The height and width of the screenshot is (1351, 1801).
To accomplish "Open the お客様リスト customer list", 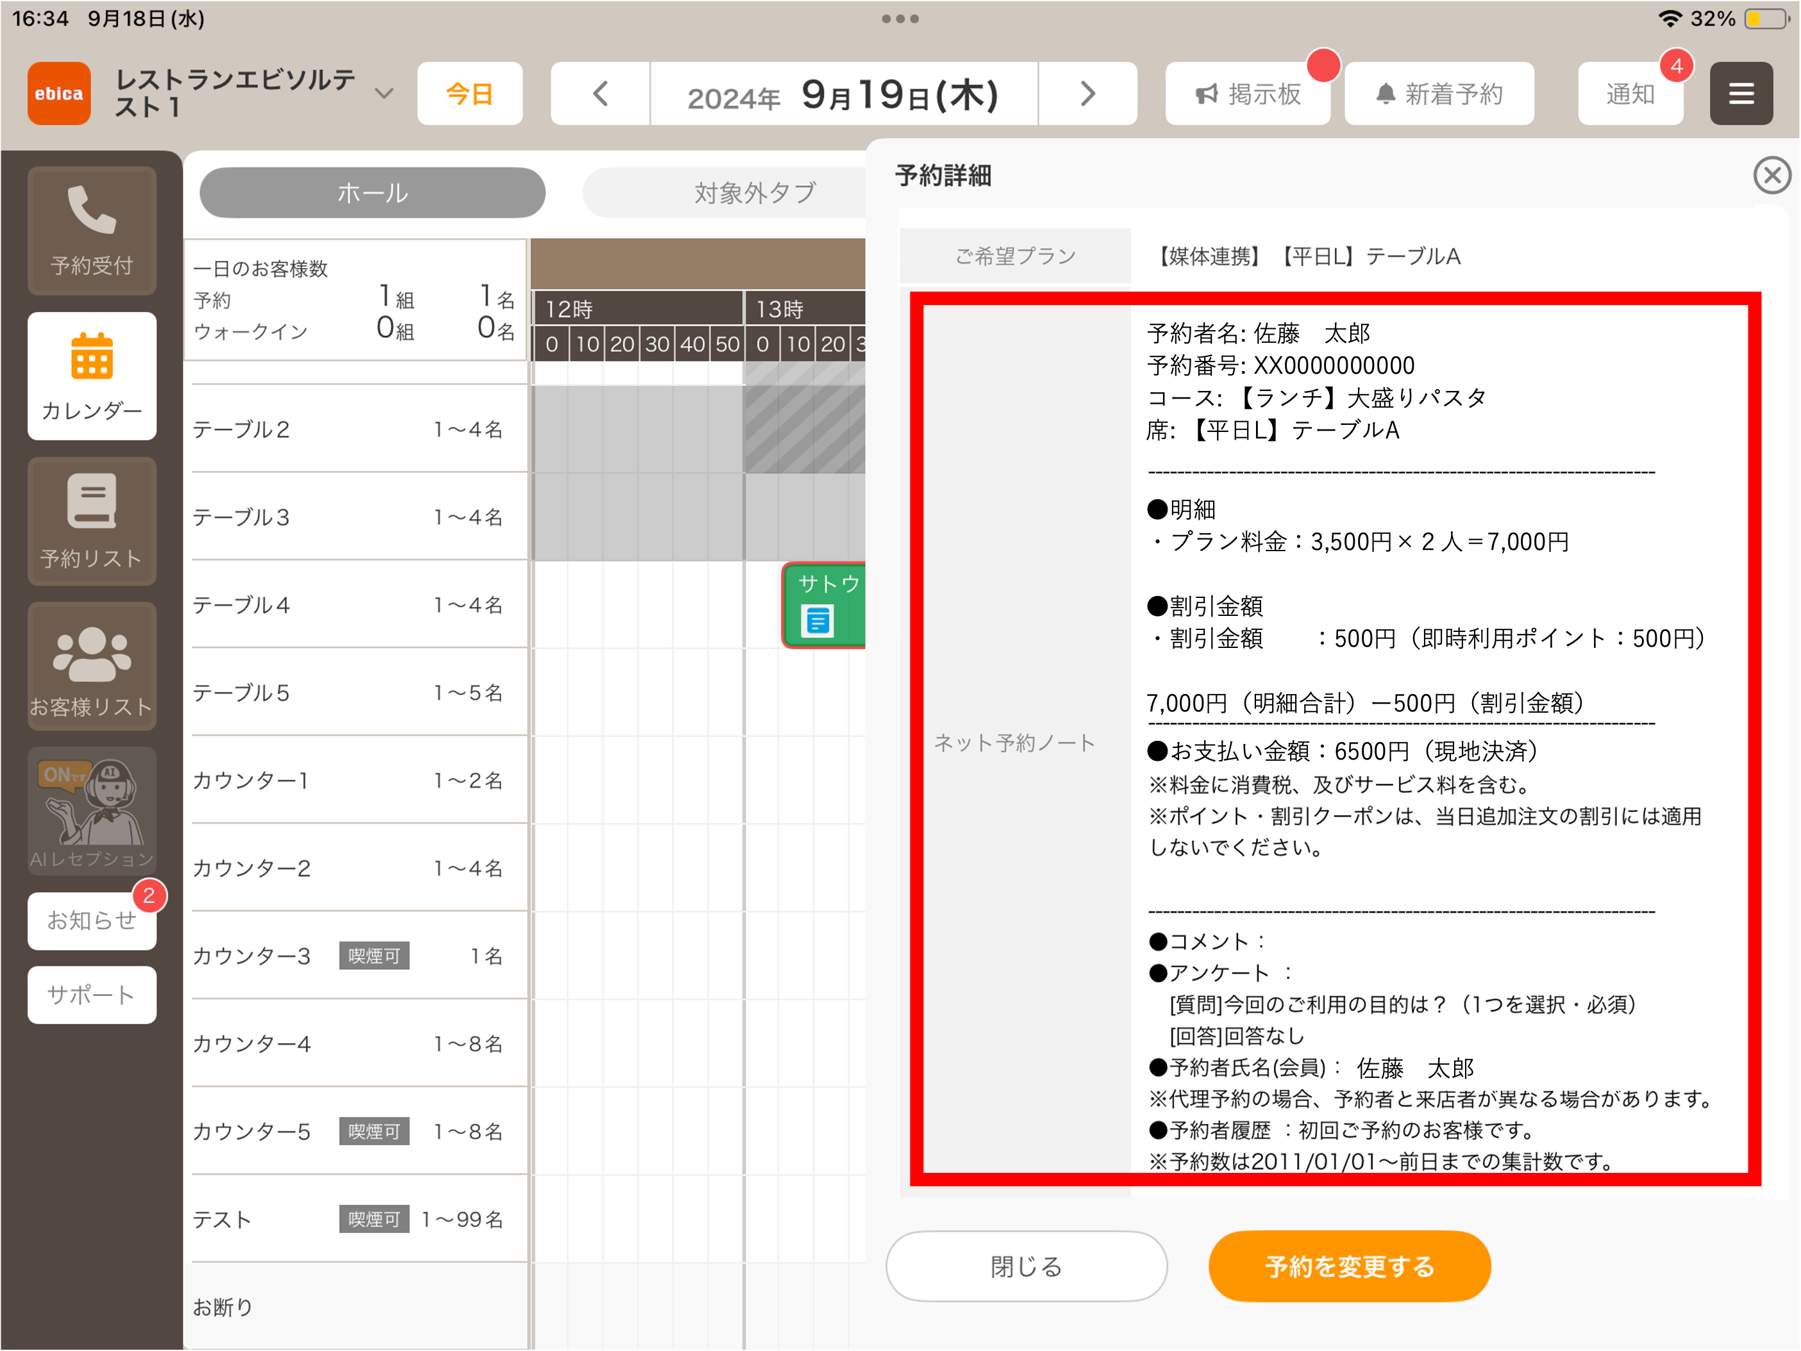I will click(x=92, y=667).
